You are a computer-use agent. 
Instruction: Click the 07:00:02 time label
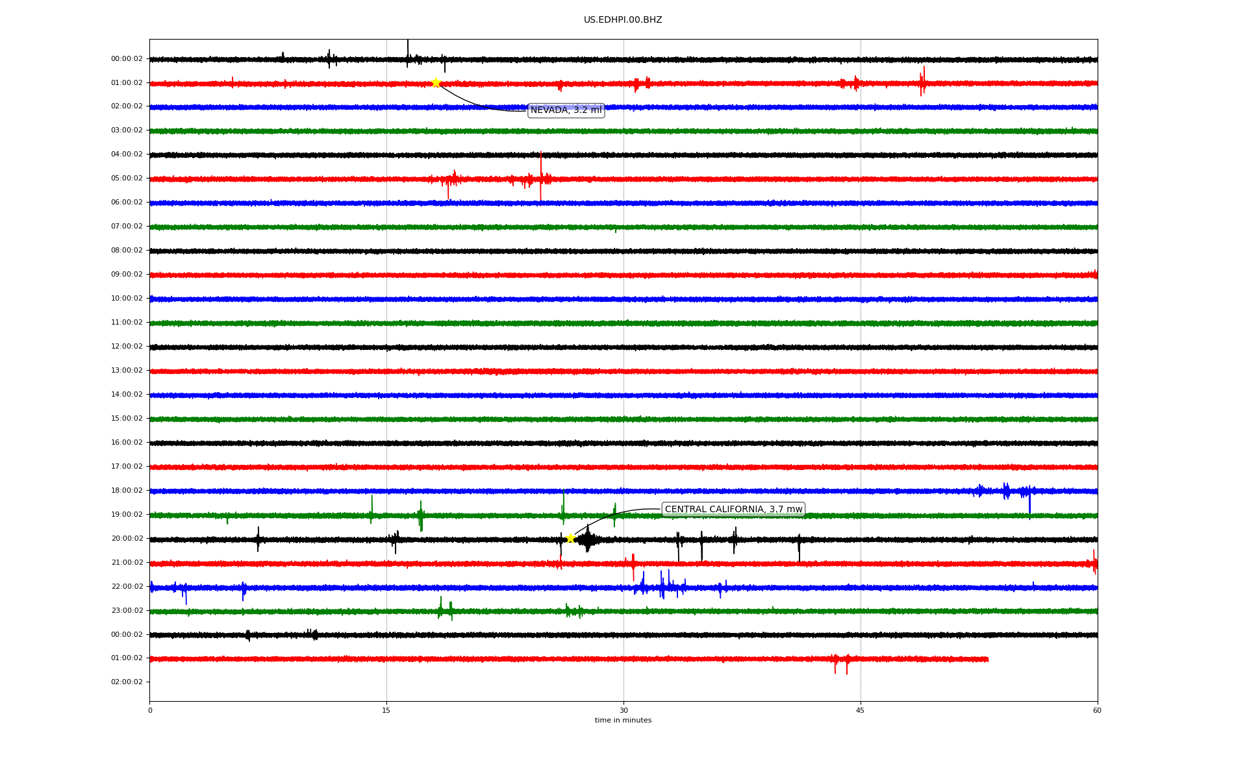point(127,227)
